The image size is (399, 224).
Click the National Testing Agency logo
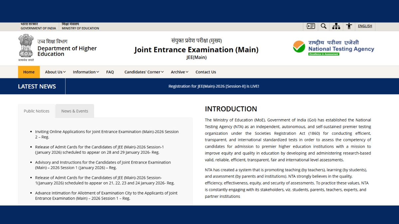333,48
